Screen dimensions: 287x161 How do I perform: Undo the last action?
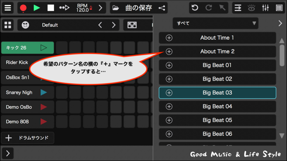pyautogui.click(x=195, y=8)
